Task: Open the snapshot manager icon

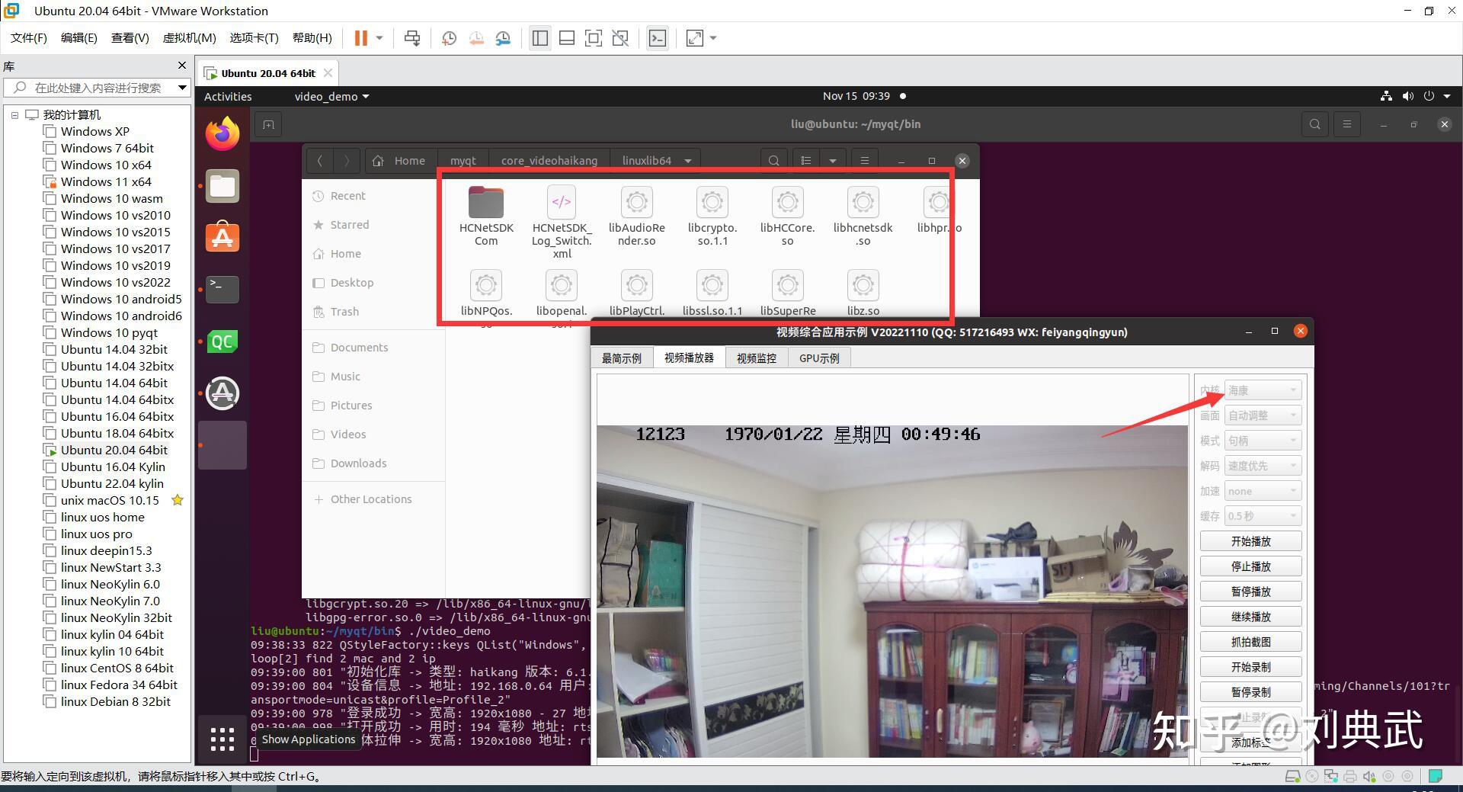Action: point(503,38)
